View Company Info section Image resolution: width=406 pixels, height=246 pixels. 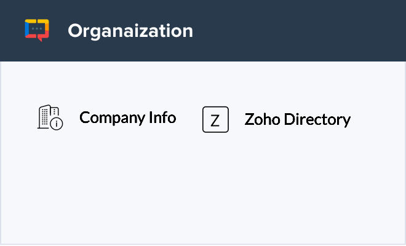[x=128, y=117]
